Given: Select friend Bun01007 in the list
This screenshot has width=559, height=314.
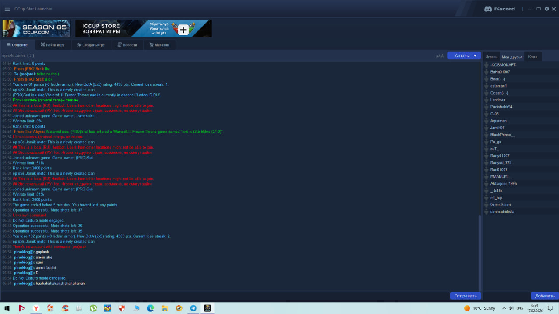Looking at the screenshot, I should click(x=521, y=169).
